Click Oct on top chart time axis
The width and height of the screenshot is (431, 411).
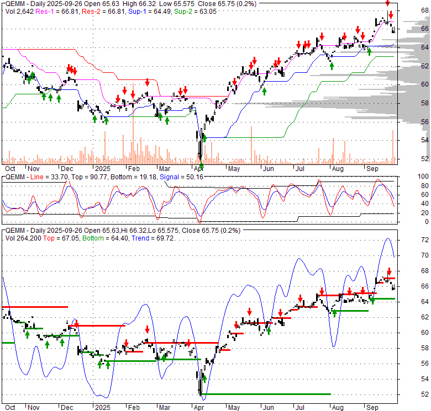tap(10, 169)
